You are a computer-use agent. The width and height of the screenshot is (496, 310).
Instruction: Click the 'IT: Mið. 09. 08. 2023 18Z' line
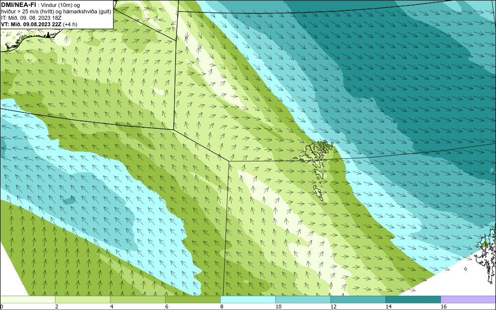pos(31,18)
